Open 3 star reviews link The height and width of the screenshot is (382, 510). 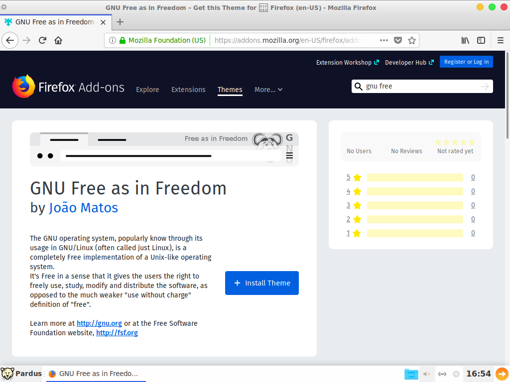pyautogui.click(x=348, y=205)
